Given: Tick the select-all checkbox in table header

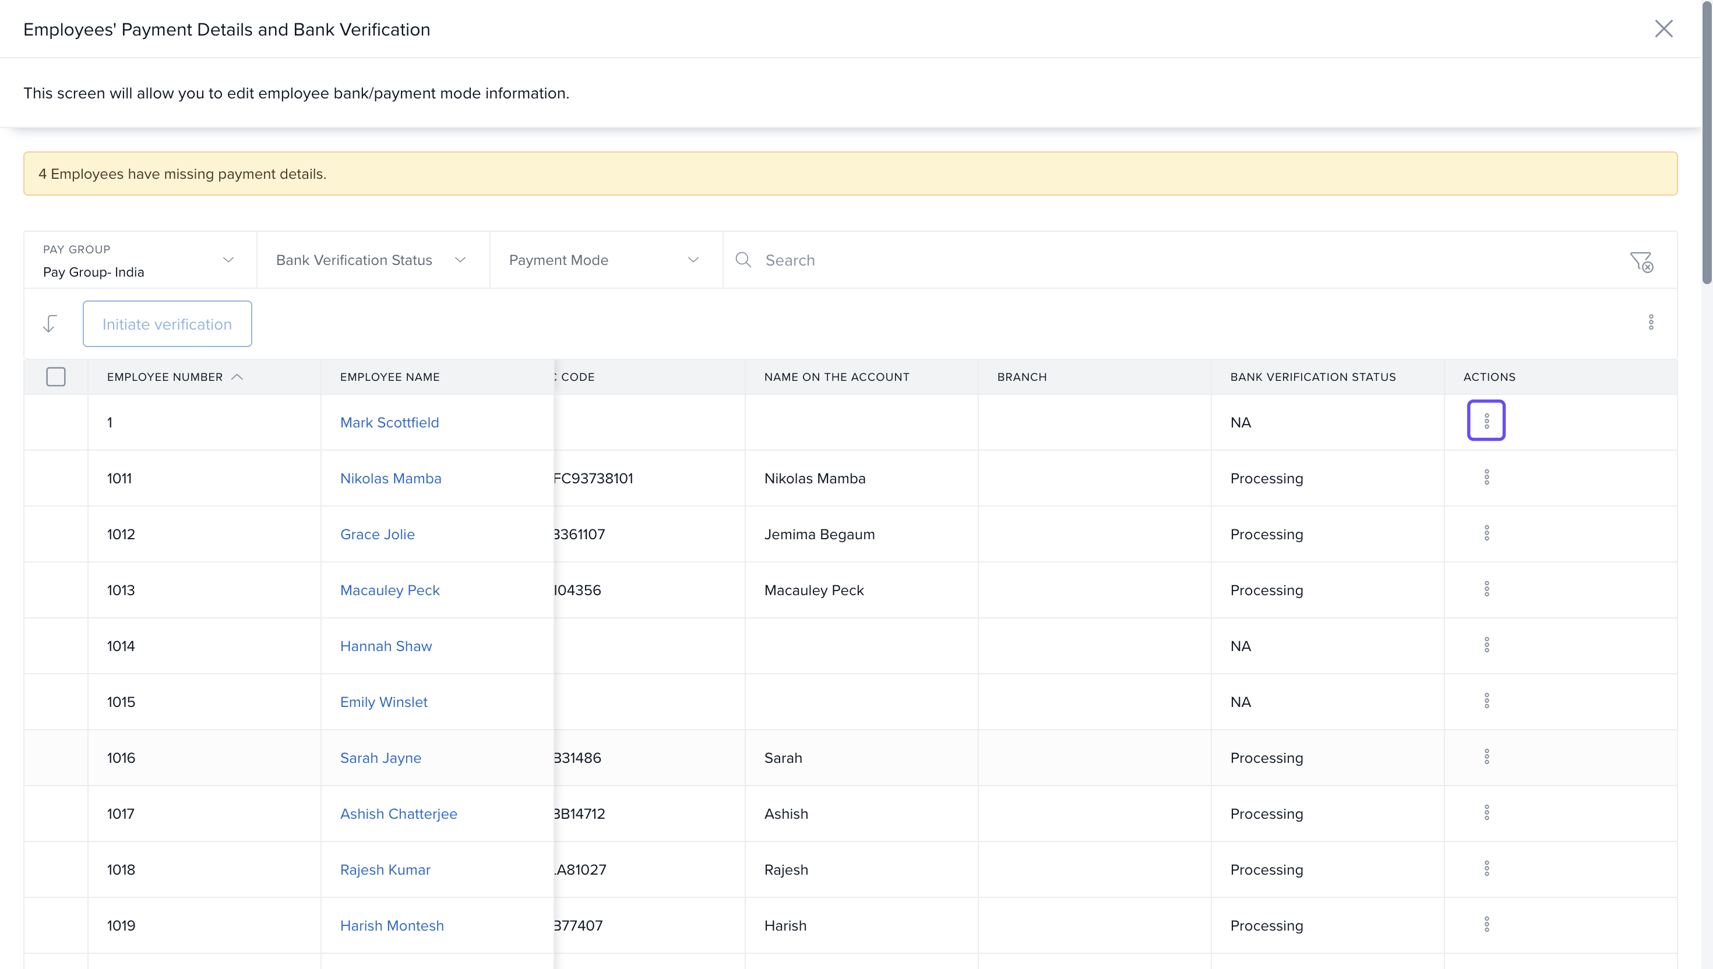Looking at the screenshot, I should click(56, 377).
